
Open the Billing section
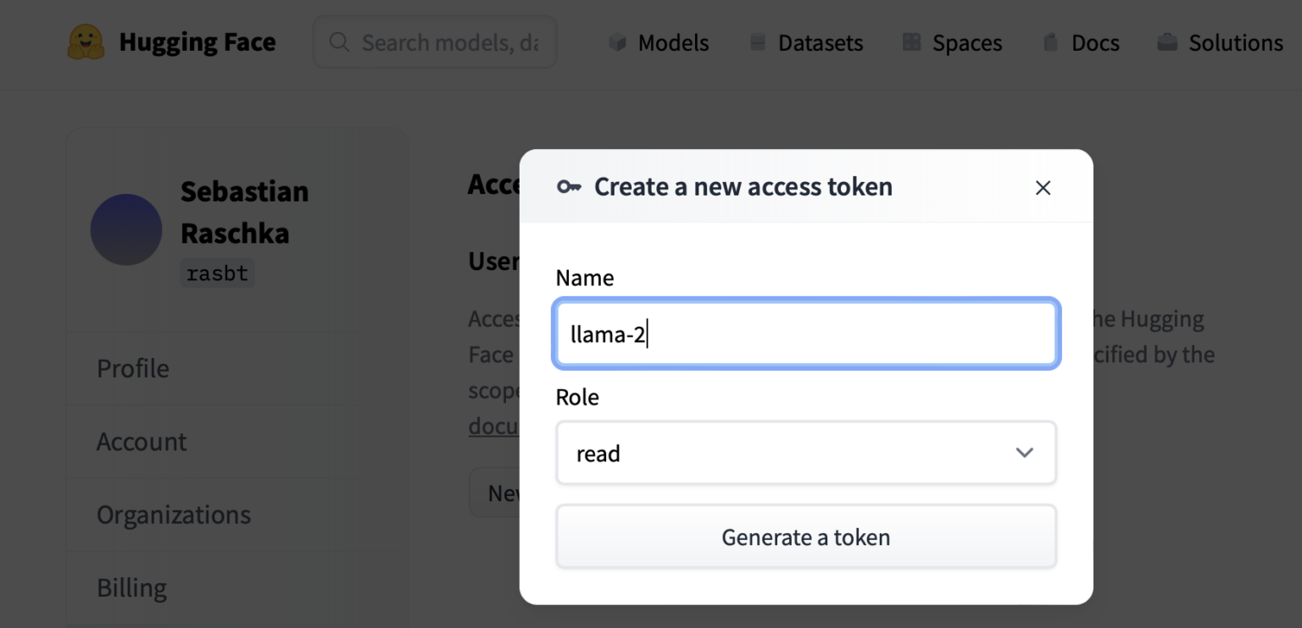[131, 587]
